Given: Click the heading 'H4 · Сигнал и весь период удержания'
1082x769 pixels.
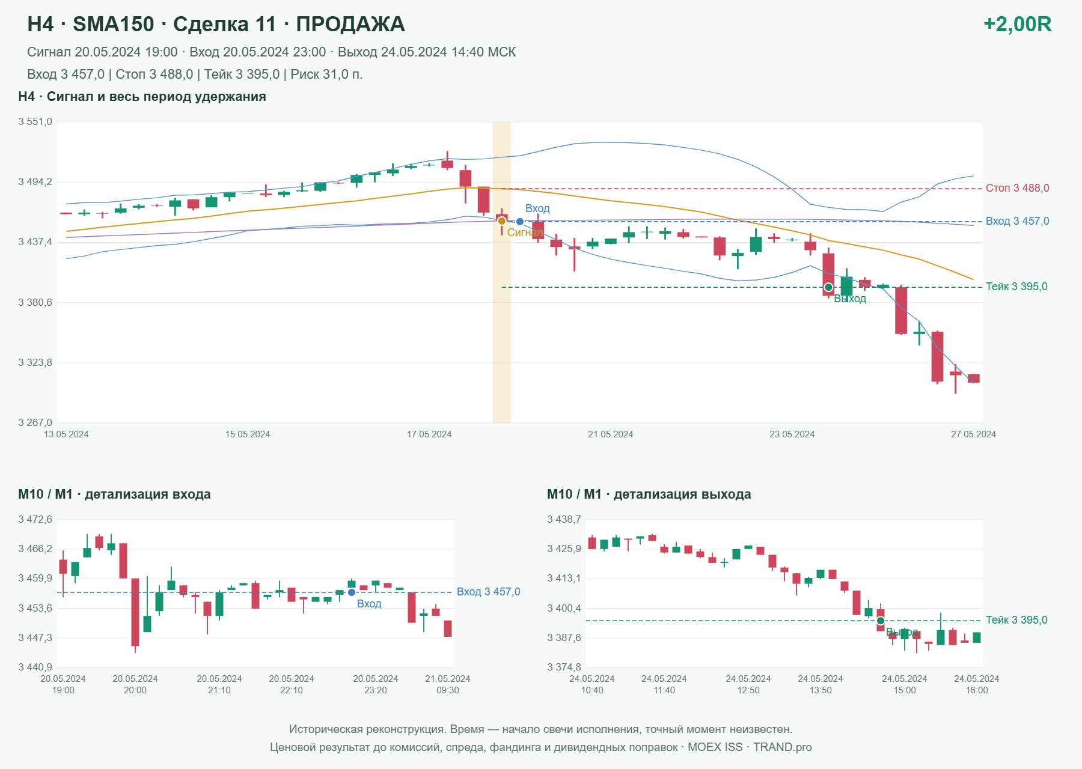Looking at the screenshot, I should pyautogui.click(x=142, y=97).
